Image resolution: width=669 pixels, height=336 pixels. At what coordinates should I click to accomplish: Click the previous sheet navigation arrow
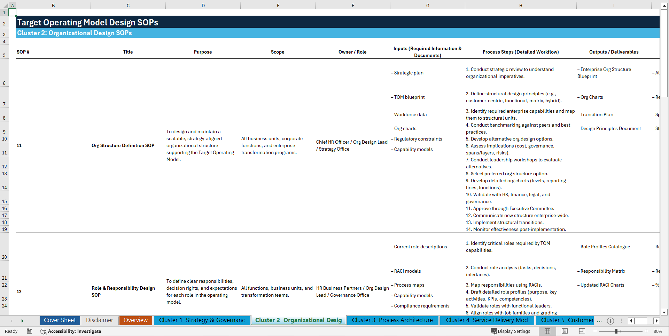(11, 321)
